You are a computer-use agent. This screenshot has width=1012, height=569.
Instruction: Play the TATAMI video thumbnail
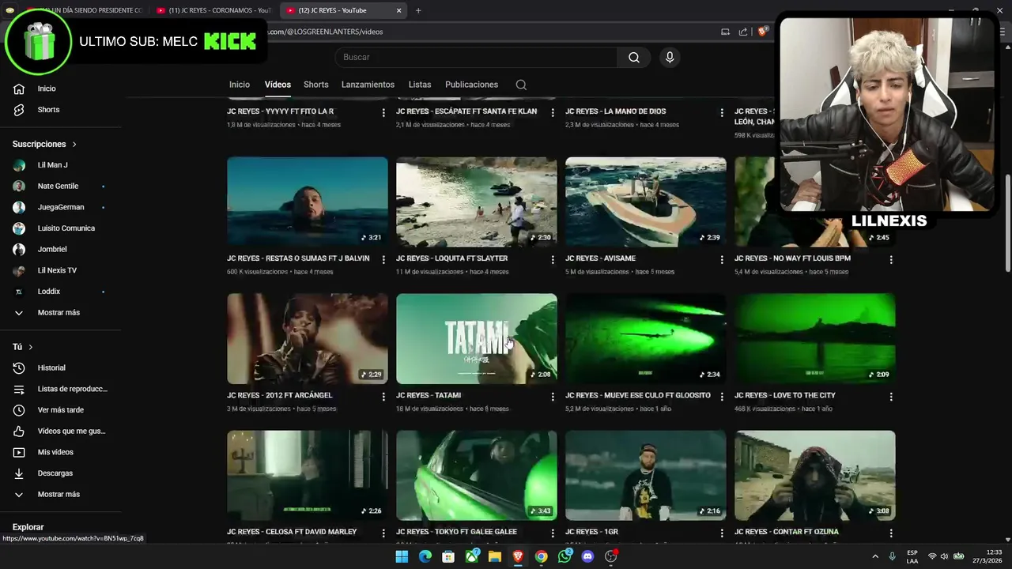[477, 339]
